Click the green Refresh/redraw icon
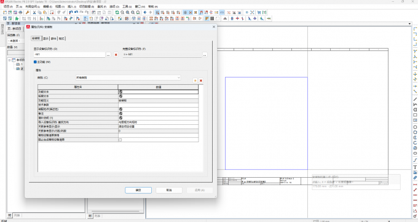 pos(117,12)
